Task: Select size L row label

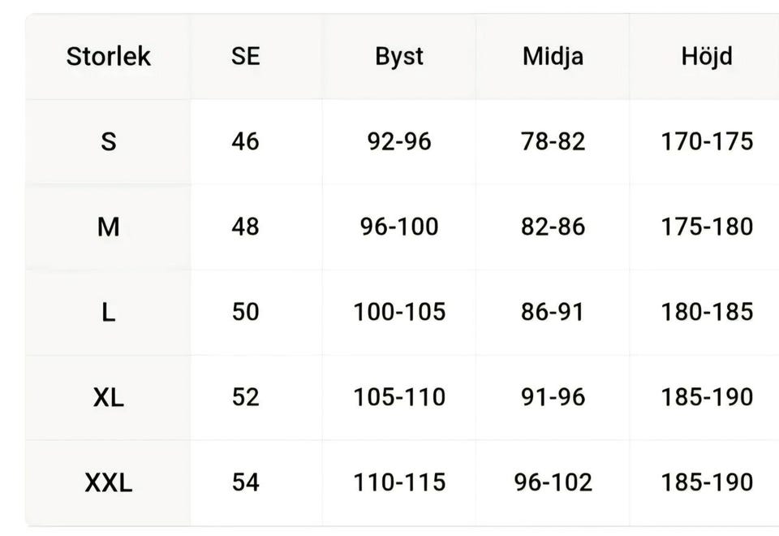Action: coord(109,312)
